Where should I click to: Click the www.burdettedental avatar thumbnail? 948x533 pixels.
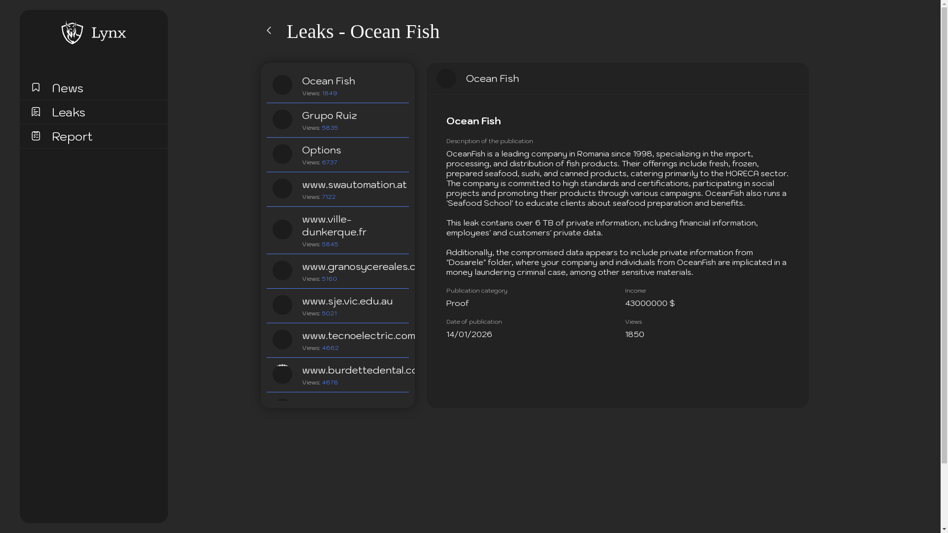[x=282, y=374]
